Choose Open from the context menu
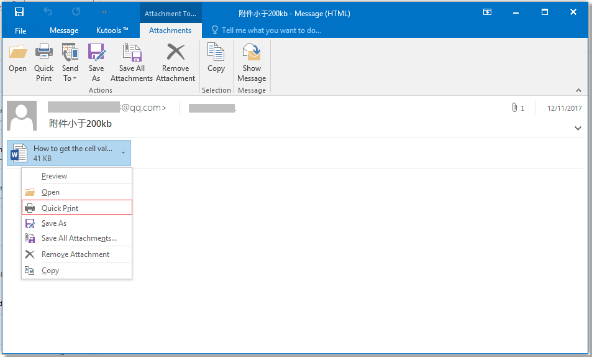The width and height of the screenshot is (592, 357). coord(76,192)
